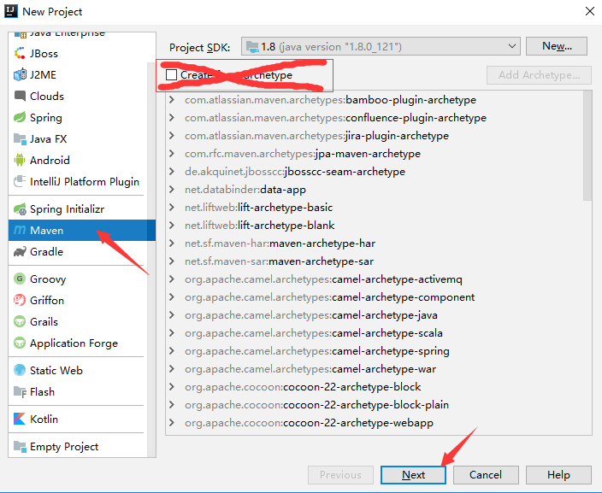The width and height of the screenshot is (602, 493).
Task: Click the Help button
Action: tap(558, 475)
